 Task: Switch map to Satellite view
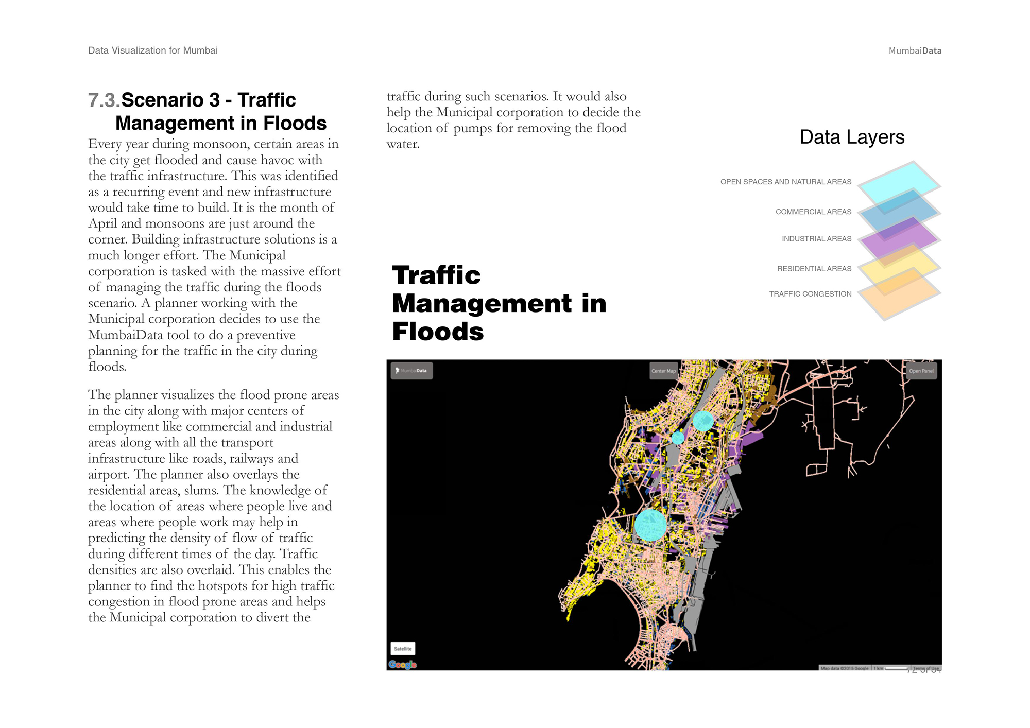[403, 649]
